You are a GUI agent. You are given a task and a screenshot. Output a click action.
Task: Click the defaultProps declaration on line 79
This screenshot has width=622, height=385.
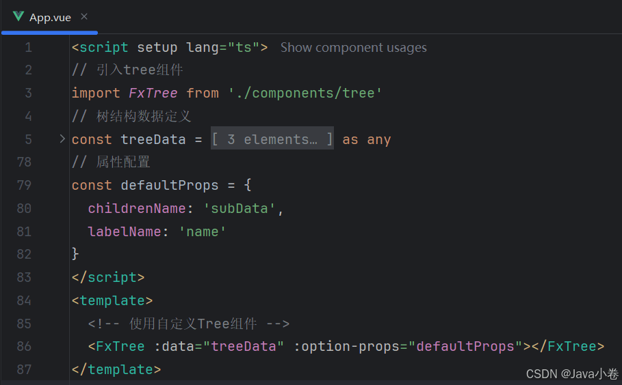click(x=170, y=185)
